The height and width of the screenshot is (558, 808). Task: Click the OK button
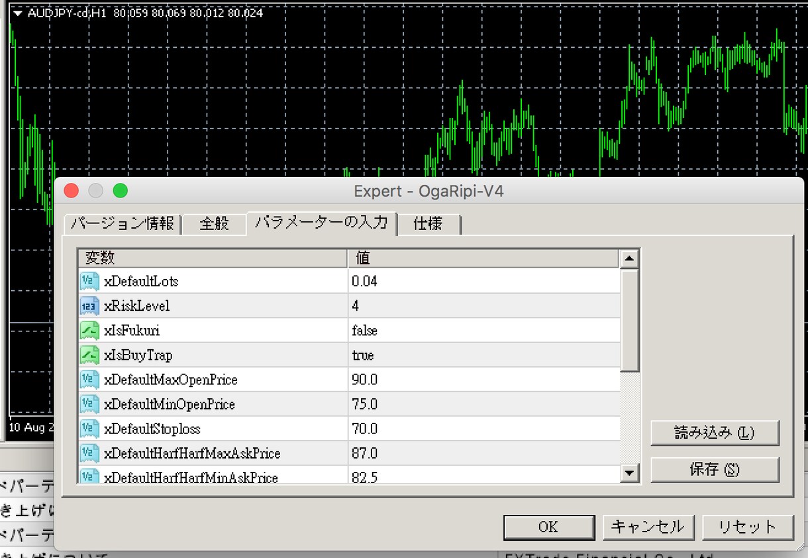(548, 527)
